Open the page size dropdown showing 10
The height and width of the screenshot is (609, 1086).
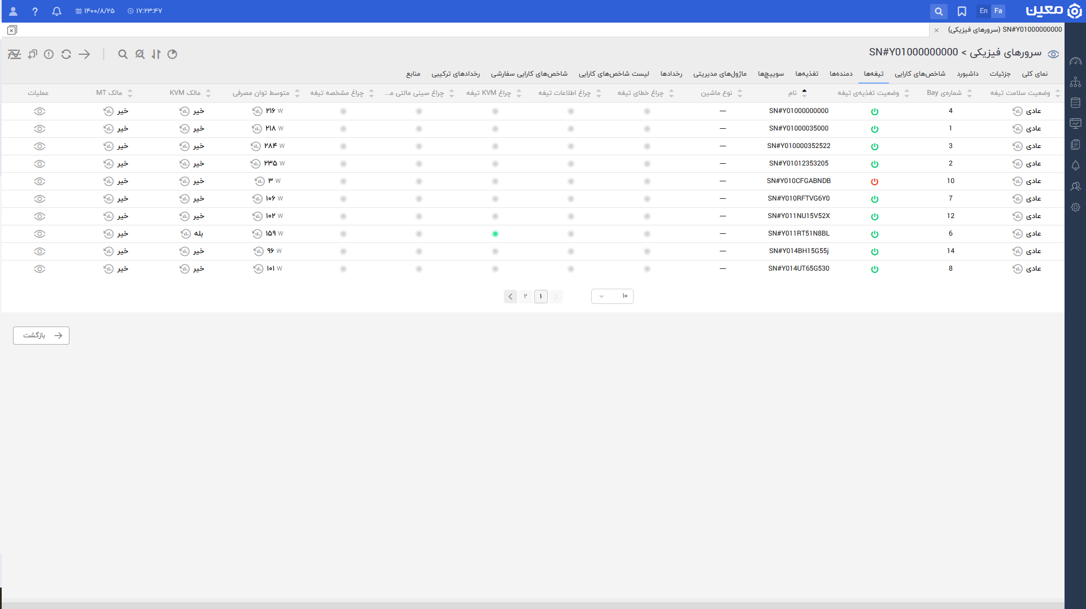[x=612, y=296]
